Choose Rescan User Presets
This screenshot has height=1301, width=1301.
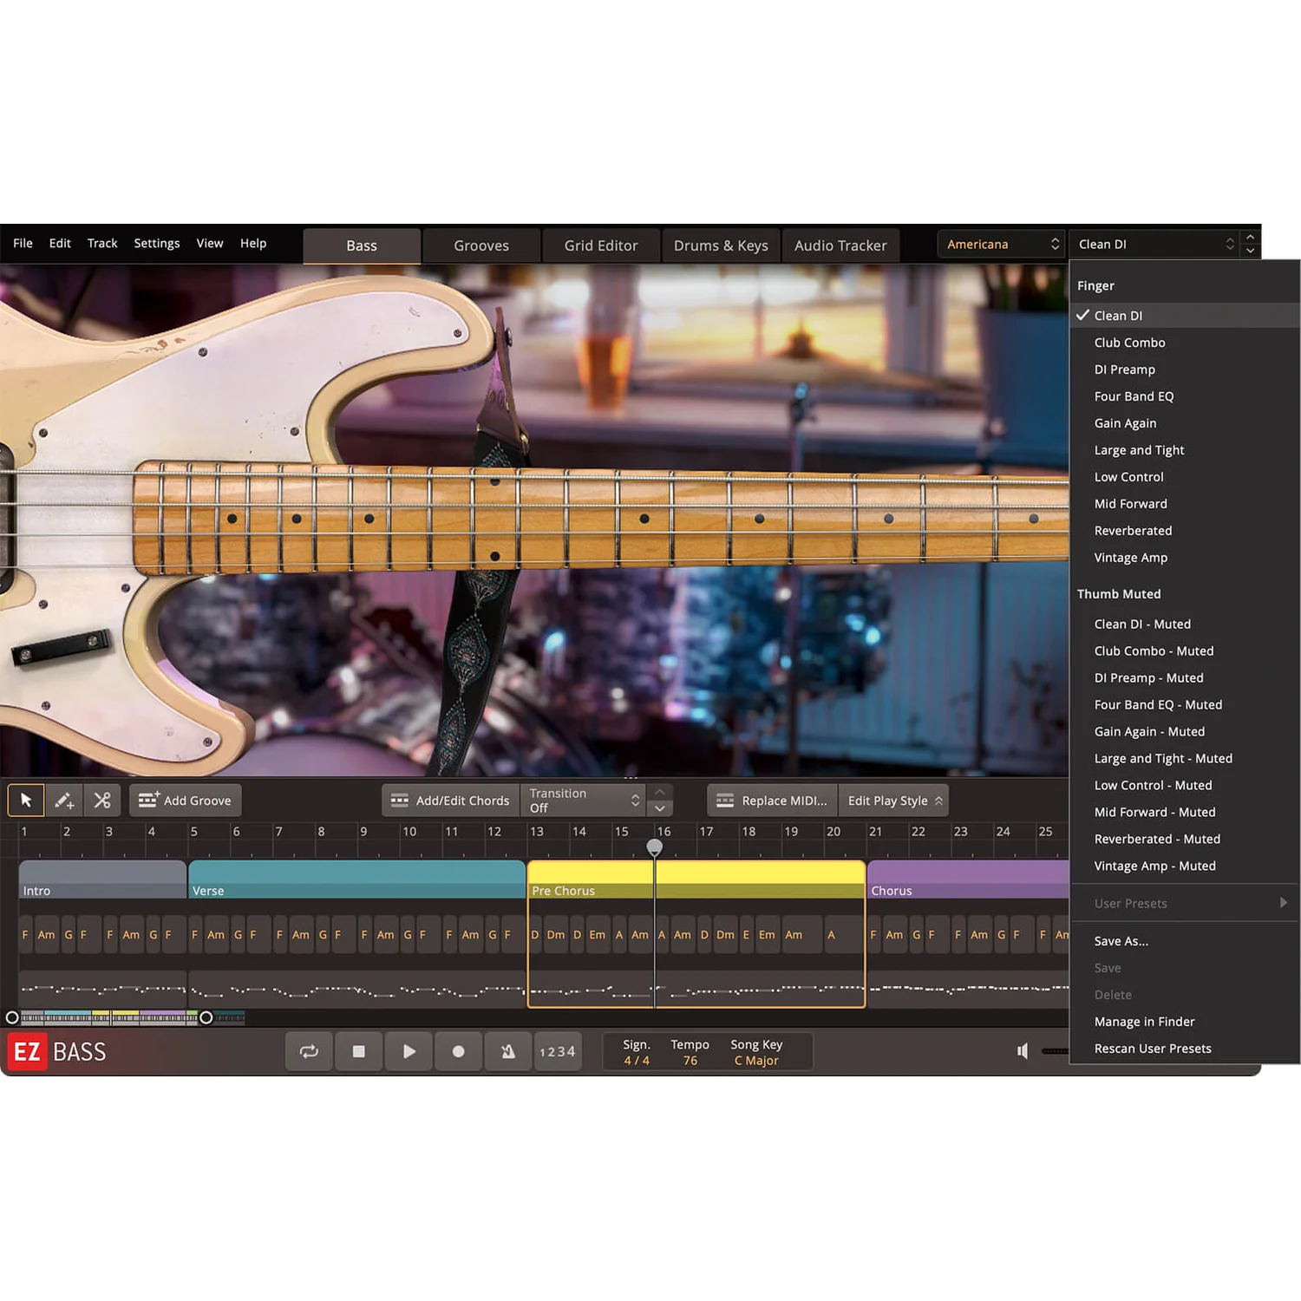1185,1049
